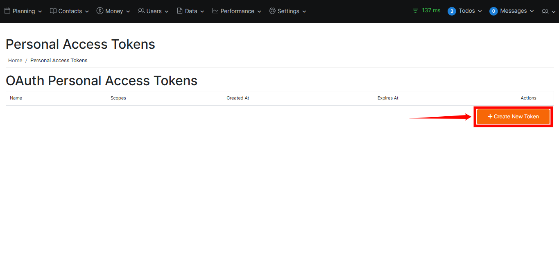Click the Users people icon
This screenshot has height=258, width=559.
click(x=141, y=11)
